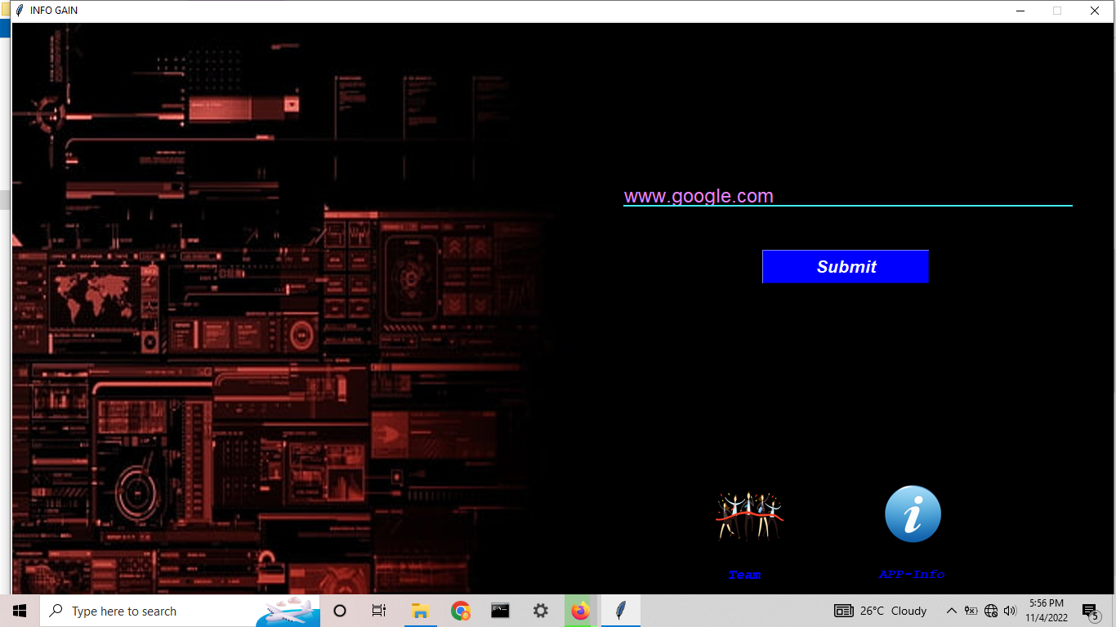The height and width of the screenshot is (627, 1116).
Task: Select the feather app icon in taskbar
Action: [x=621, y=611]
